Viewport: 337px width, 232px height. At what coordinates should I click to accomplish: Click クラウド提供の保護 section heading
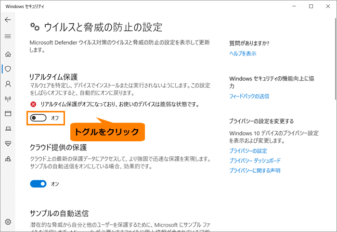click(58, 148)
